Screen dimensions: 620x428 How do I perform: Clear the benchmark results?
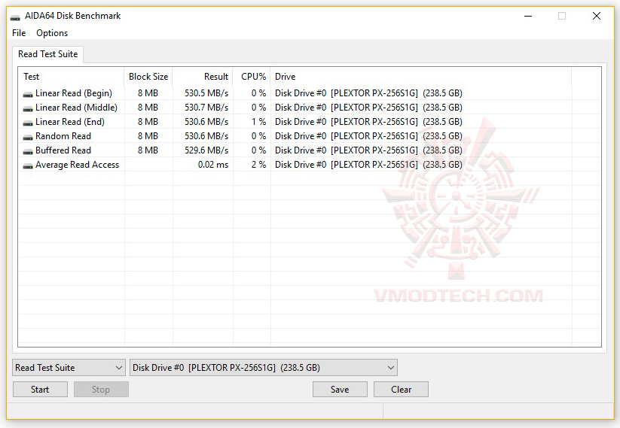[x=401, y=390]
